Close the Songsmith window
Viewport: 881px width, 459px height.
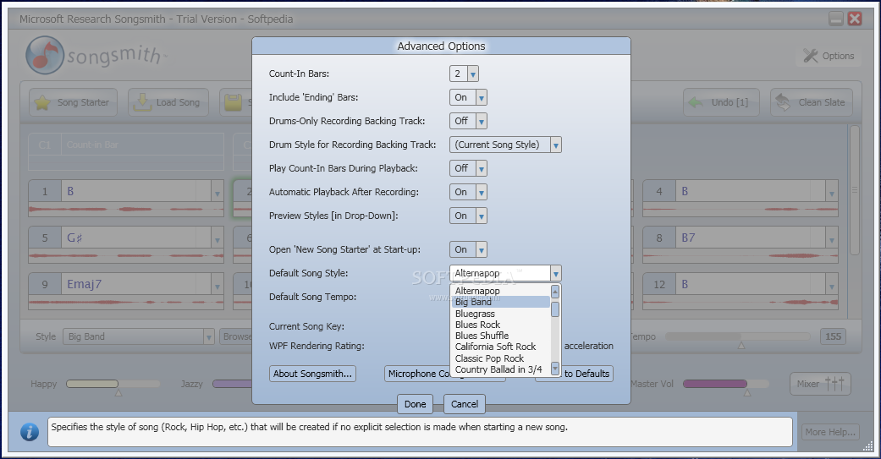(855, 19)
